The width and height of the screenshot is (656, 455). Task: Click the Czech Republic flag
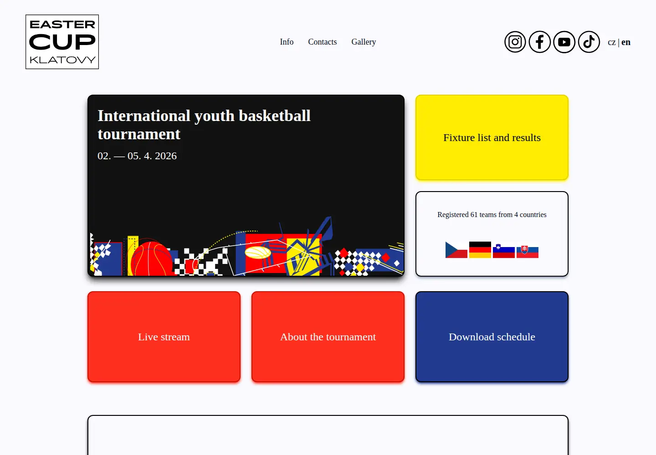[x=456, y=250]
